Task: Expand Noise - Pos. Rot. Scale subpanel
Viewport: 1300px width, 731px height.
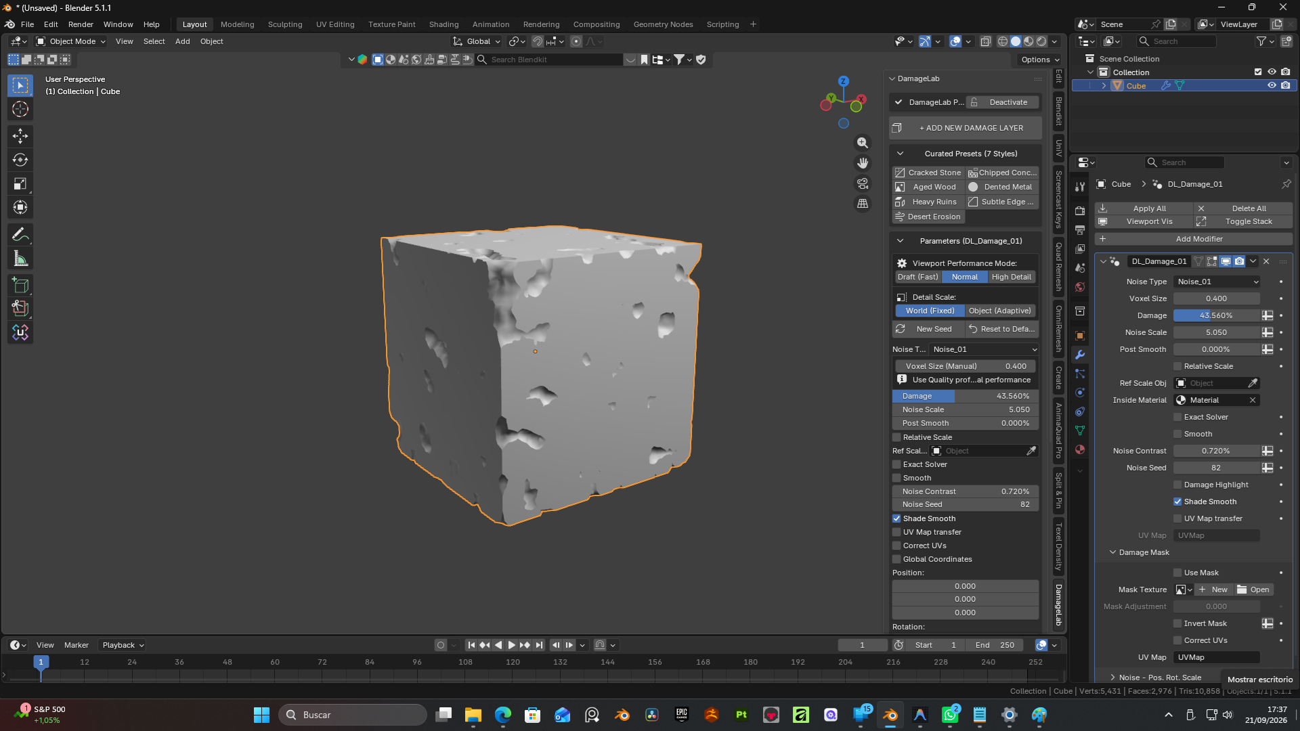Action: [1112, 677]
